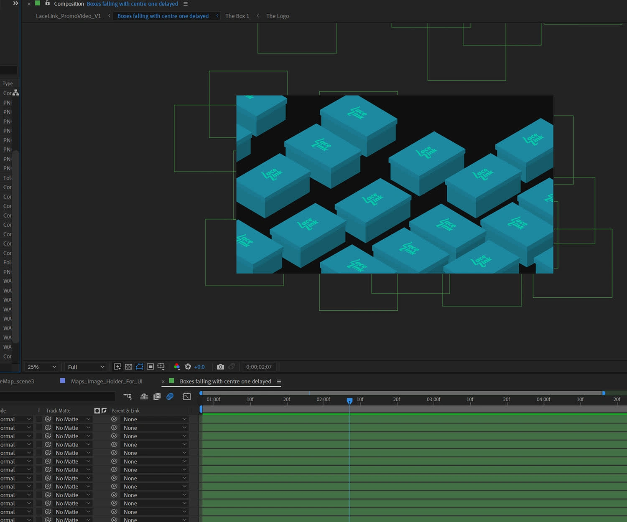Toggle Fast Previews icon in viewer bar
The width and height of the screenshot is (627, 522).
[117, 367]
